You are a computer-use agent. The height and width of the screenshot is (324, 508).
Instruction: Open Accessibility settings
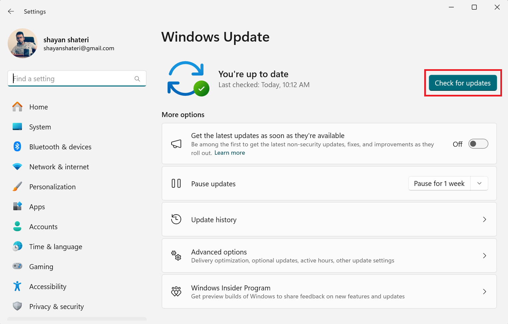(77, 286)
